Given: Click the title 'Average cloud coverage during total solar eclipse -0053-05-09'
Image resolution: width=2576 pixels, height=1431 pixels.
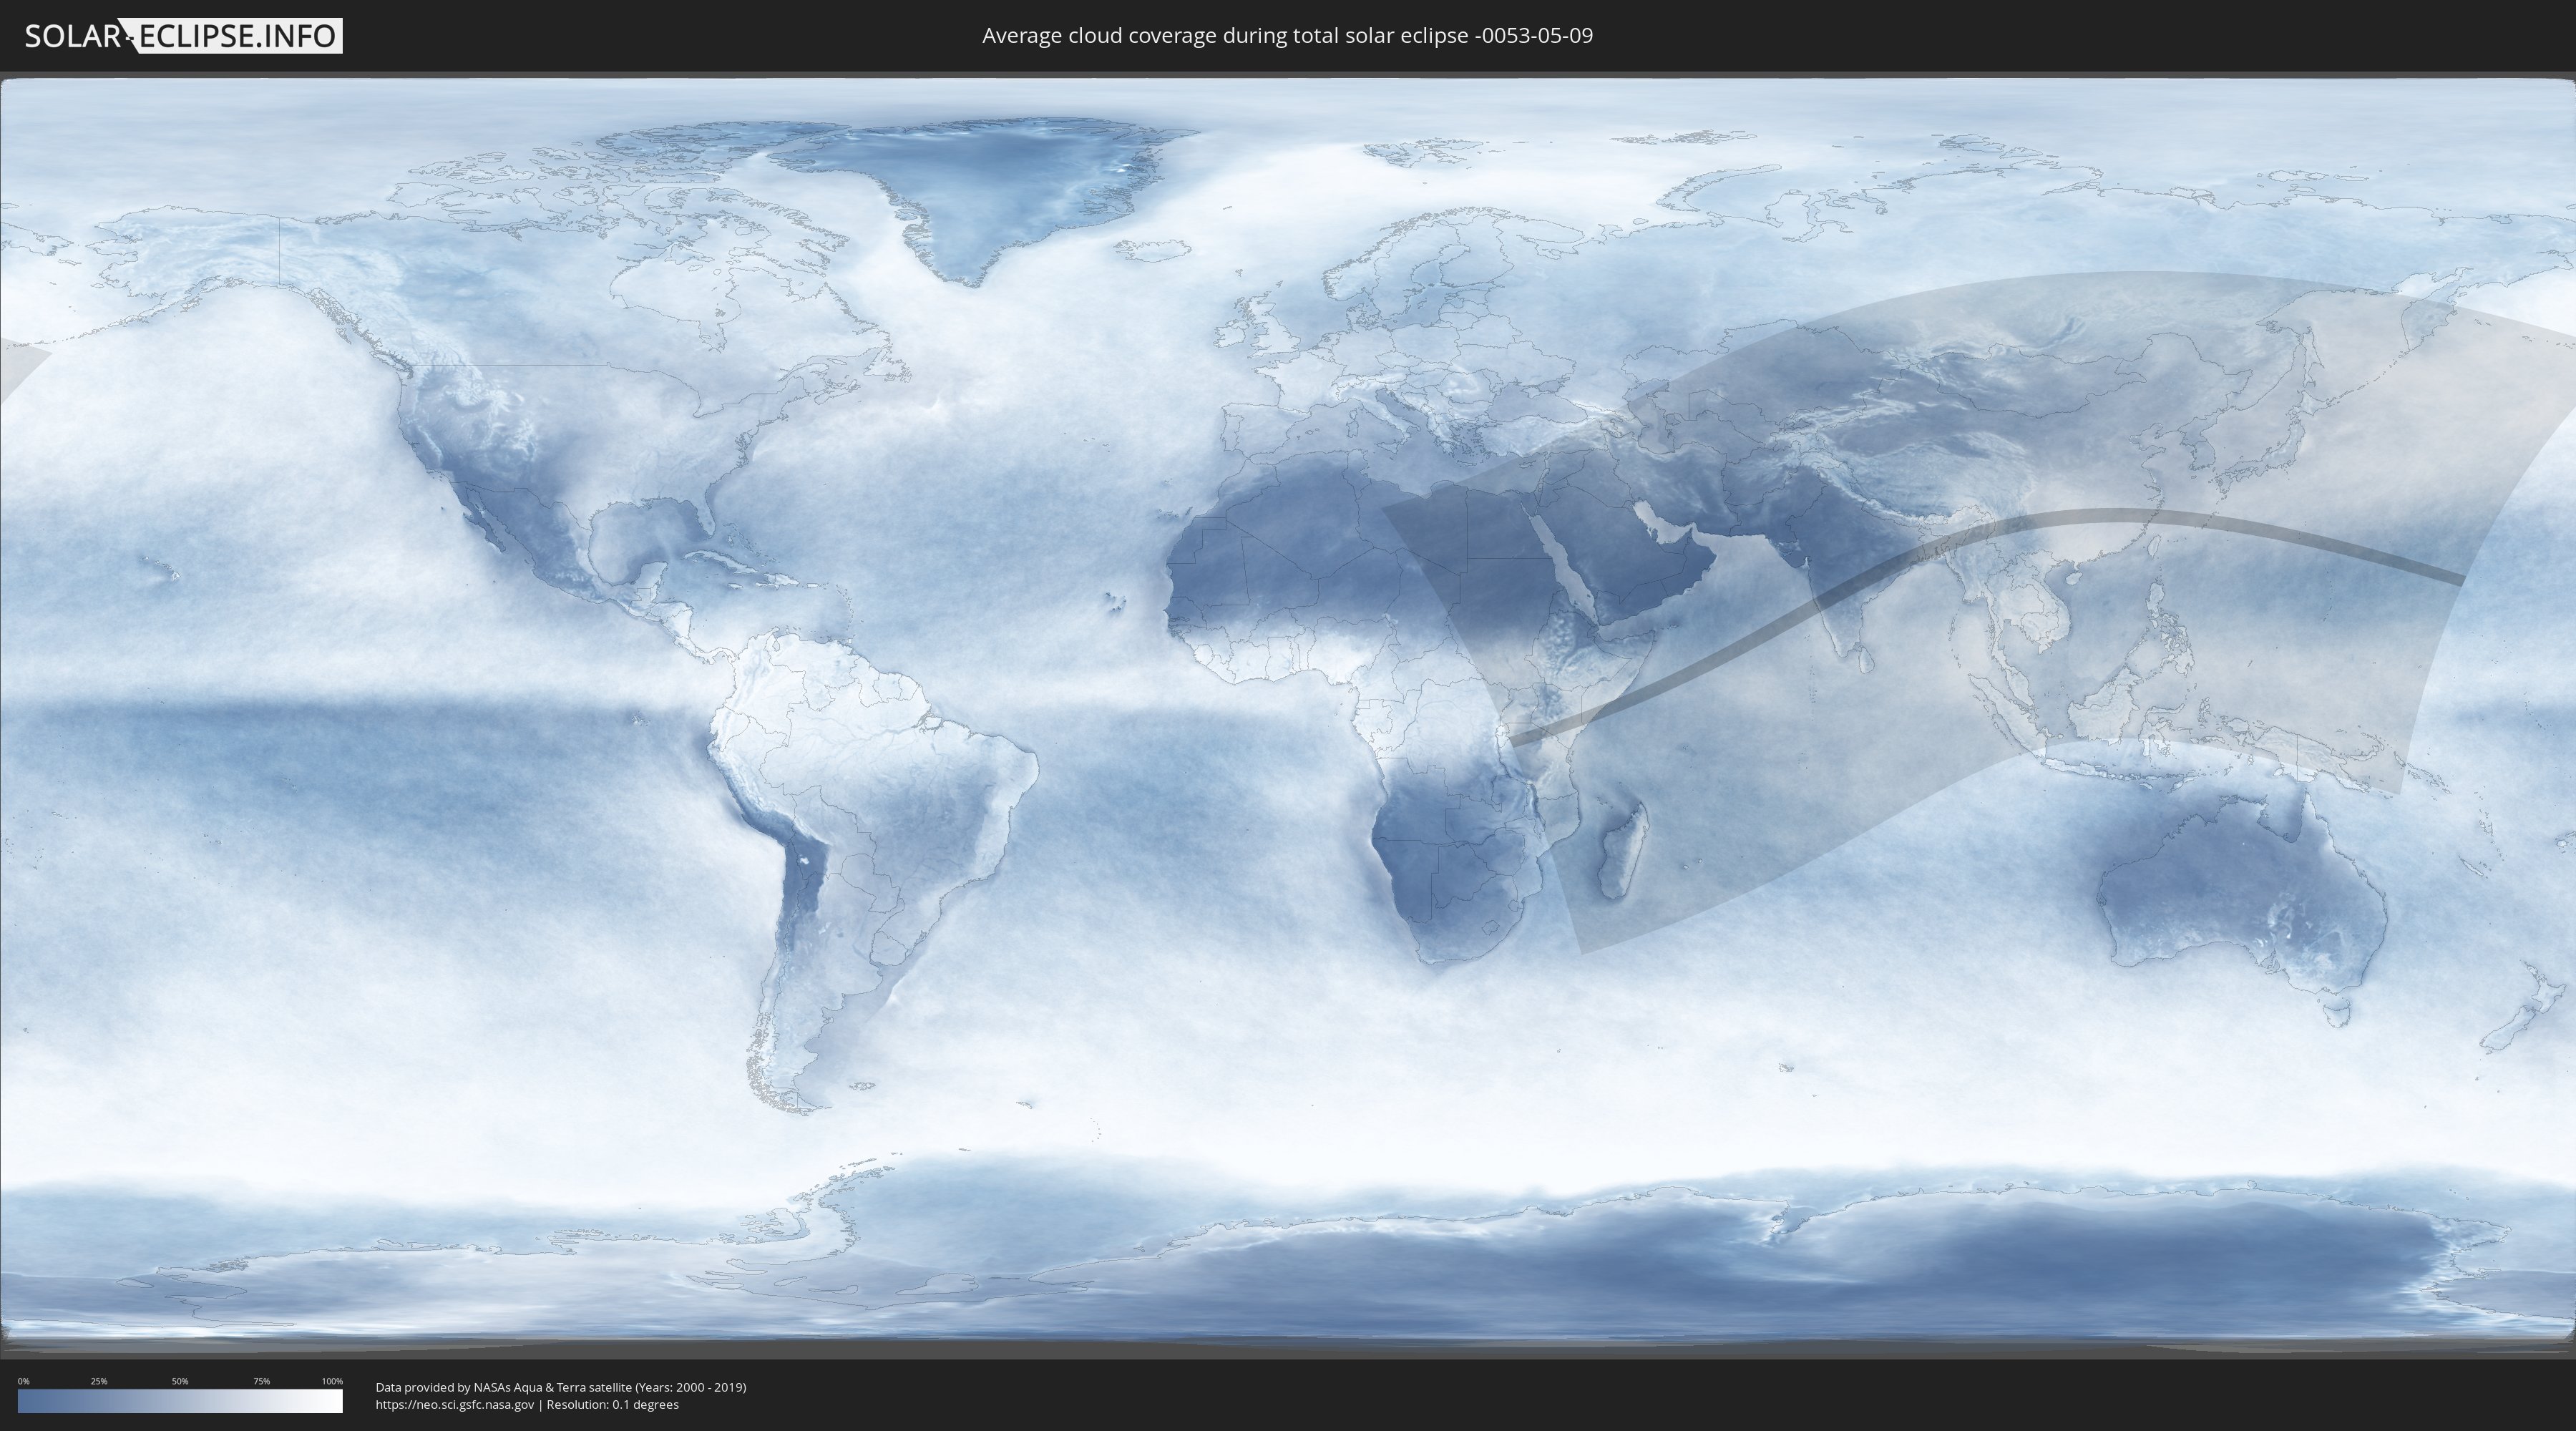Looking at the screenshot, I should 1287,36.
